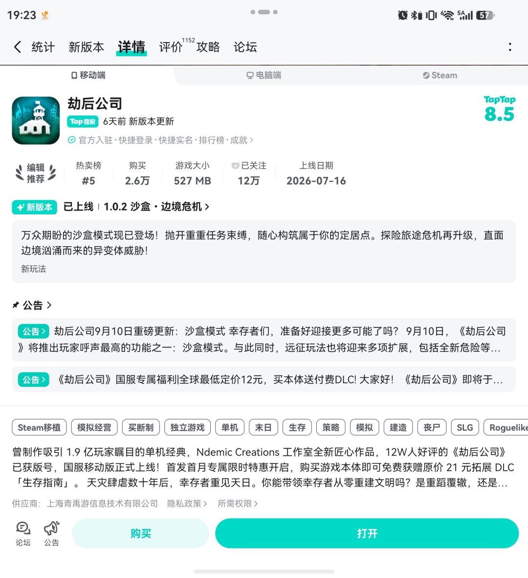The image size is (528, 578).
Task: Select the 详情 tab
Action: click(132, 47)
